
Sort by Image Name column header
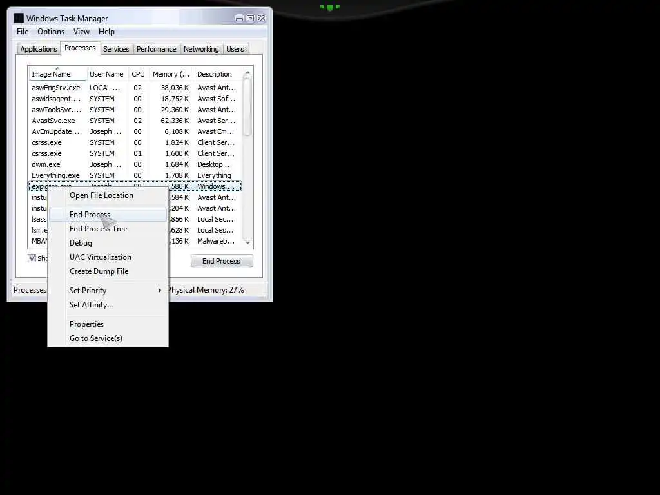click(x=57, y=74)
